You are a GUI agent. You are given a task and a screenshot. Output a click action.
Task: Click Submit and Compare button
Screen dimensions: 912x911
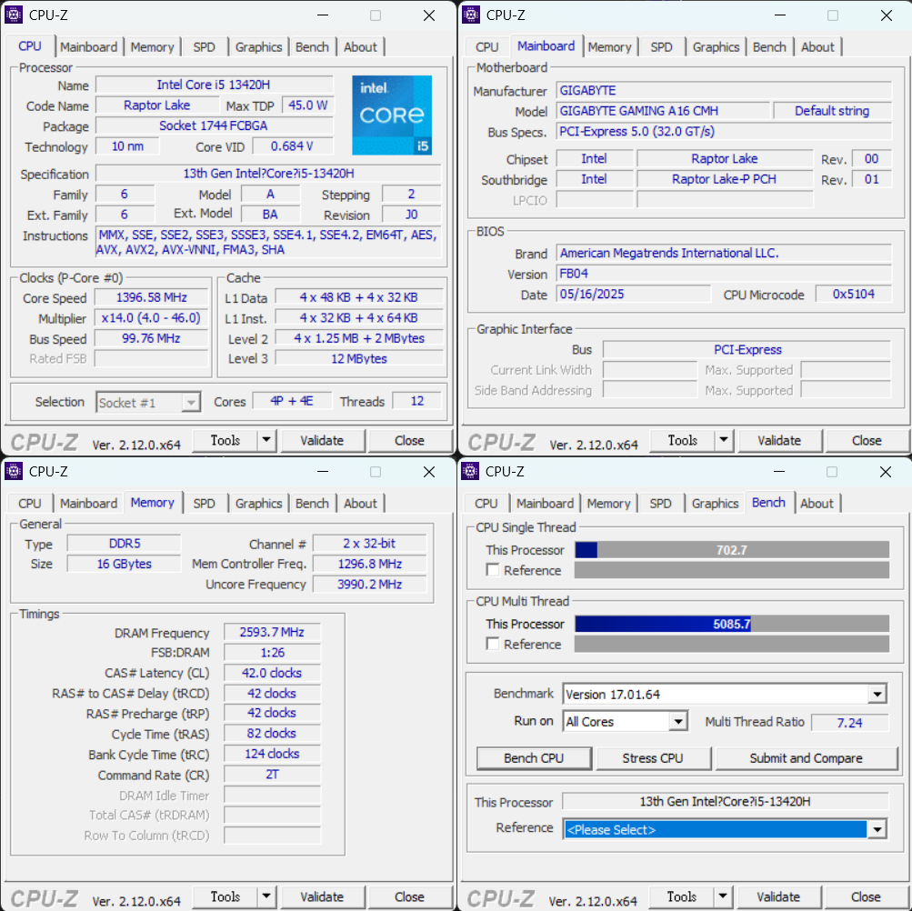(x=807, y=758)
